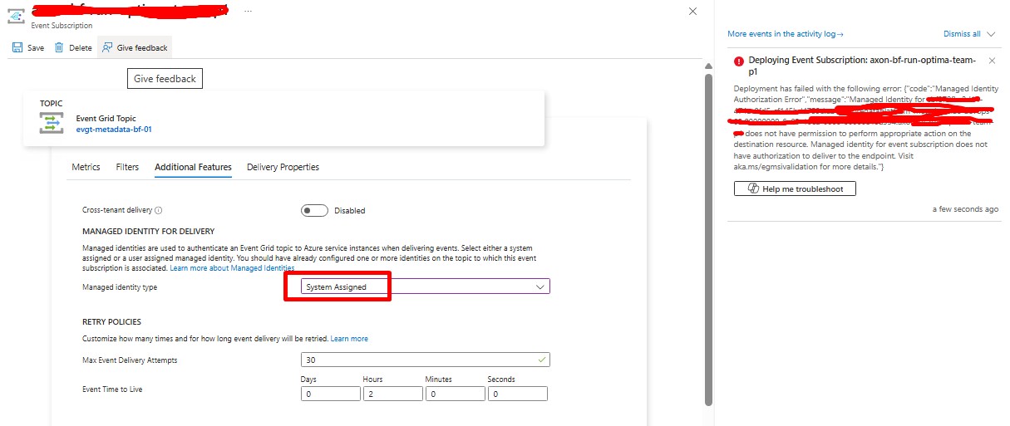Close the Event Subscription pane
This screenshot has height=426, width=1010.
[x=693, y=11]
